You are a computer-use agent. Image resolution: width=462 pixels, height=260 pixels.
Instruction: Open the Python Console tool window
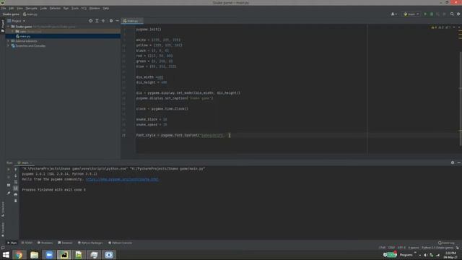[121, 243]
